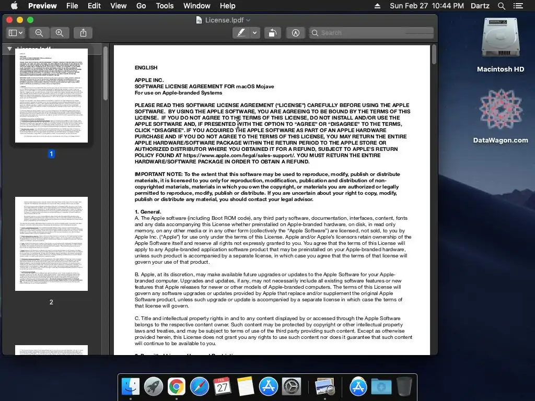The height and width of the screenshot is (401, 535).
Task: Open the Downloads folder in Dock
Action: [381, 386]
